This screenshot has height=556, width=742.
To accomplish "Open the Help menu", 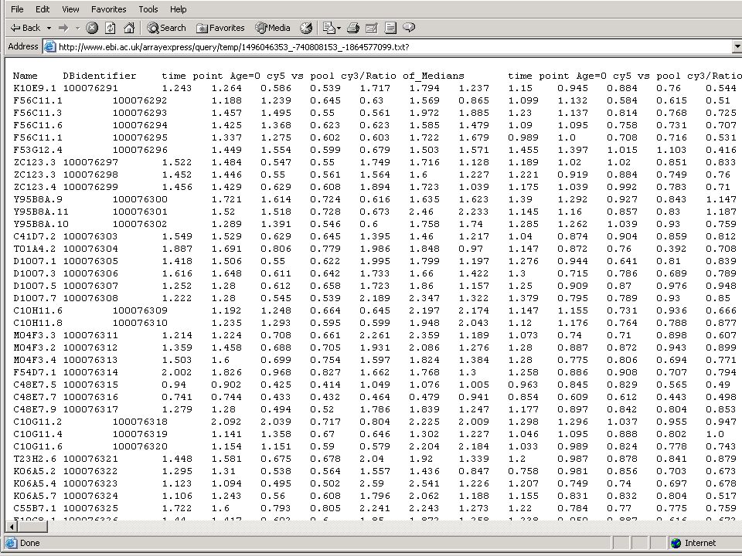I will tap(179, 9).
